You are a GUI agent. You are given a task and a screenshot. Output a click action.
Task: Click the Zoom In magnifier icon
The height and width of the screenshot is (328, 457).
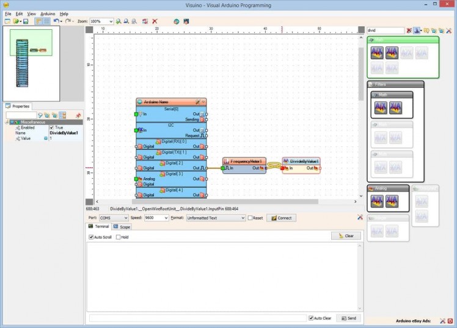pyautogui.click(x=119, y=21)
